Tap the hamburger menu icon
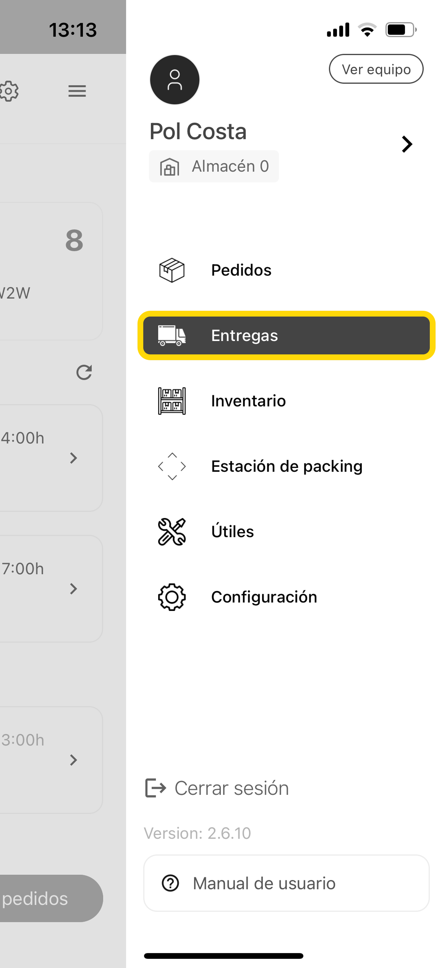Screen dimensions: 447x968 [77, 91]
